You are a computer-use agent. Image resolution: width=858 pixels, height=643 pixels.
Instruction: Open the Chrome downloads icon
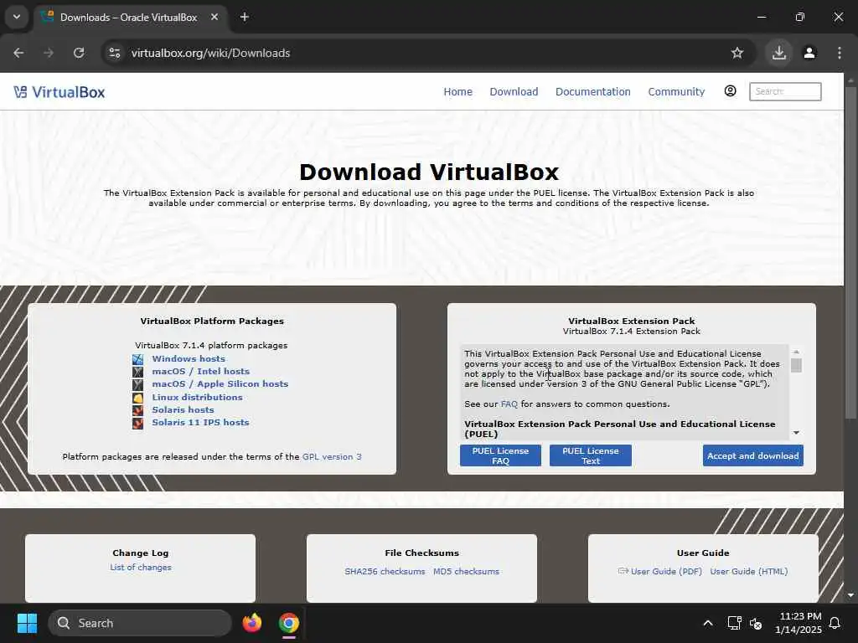pyautogui.click(x=779, y=53)
